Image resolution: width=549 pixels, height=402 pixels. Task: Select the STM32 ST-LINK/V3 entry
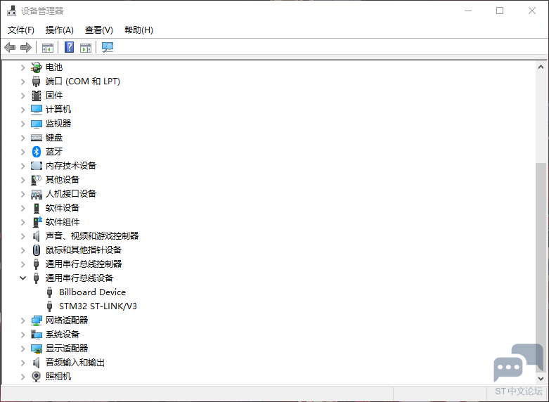tap(98, 306)
